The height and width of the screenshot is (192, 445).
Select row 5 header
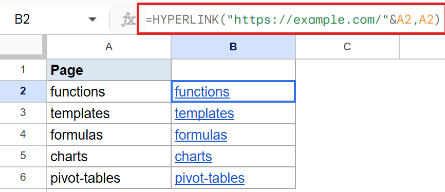(23, 156)
